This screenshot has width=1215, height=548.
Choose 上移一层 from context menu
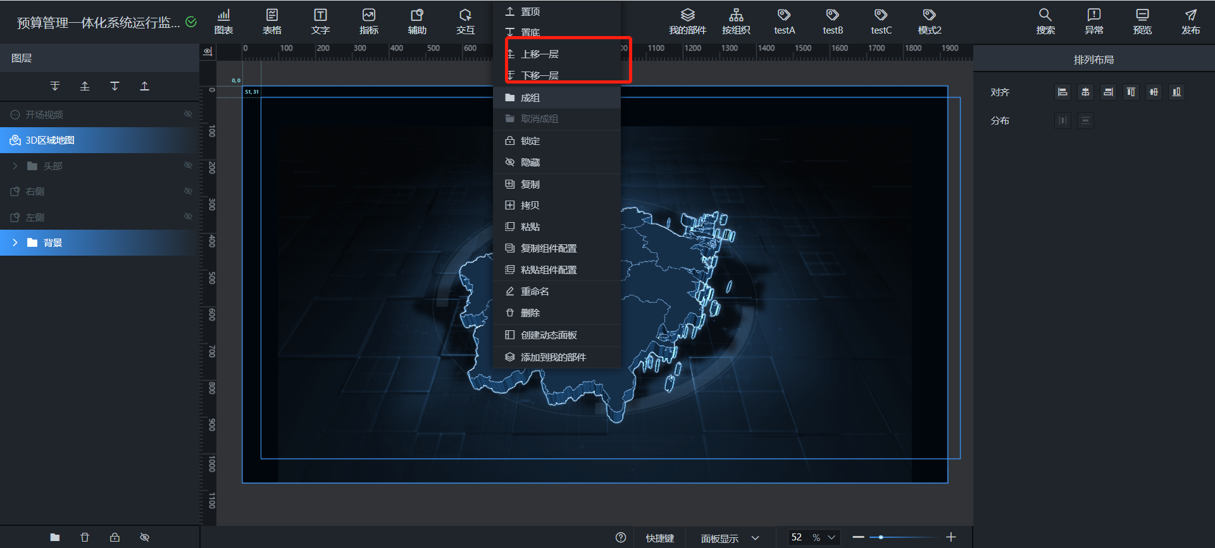coord(539,54)
